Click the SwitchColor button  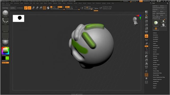(5, 61)
